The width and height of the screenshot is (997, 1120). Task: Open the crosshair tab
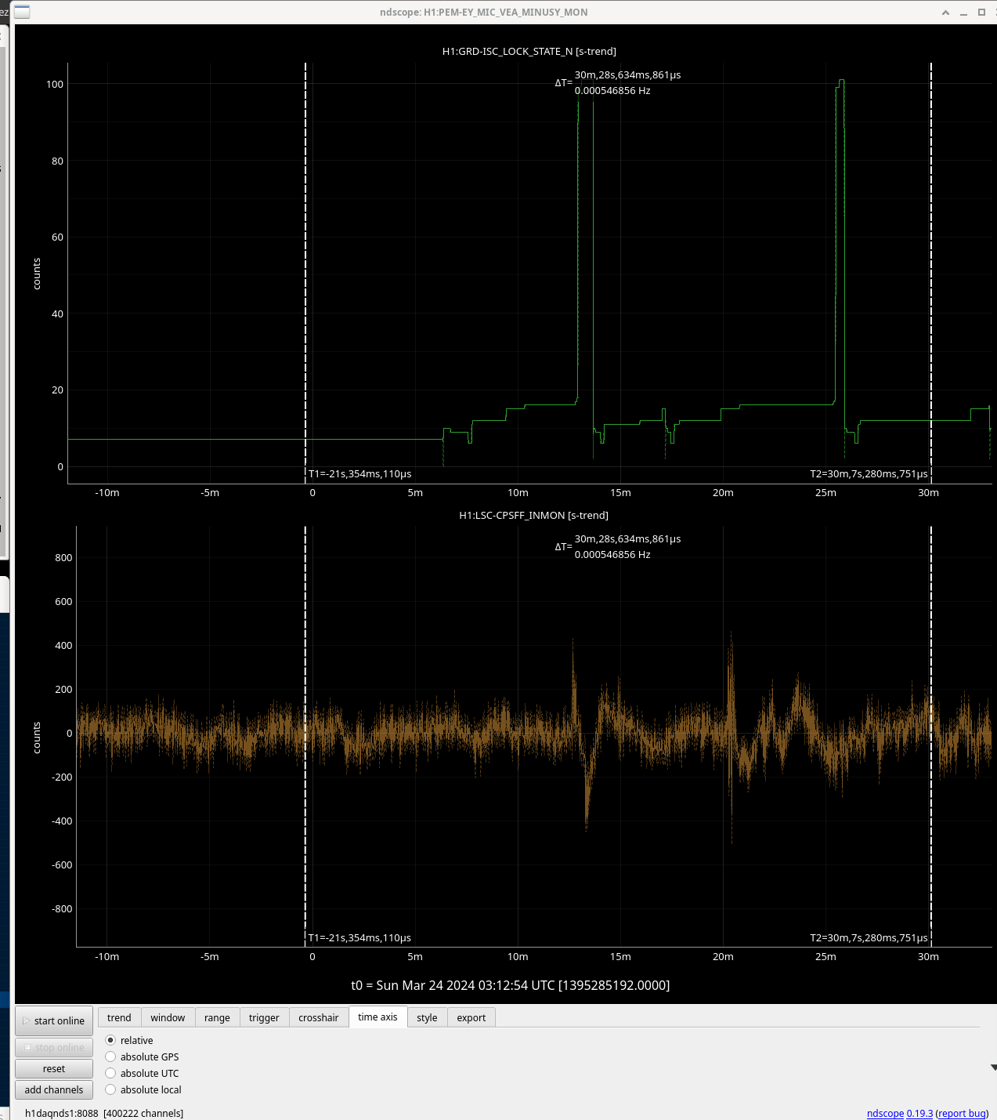click(318, 1017)
